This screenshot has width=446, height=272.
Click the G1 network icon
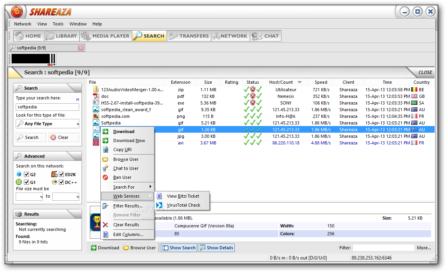point(19,182)
